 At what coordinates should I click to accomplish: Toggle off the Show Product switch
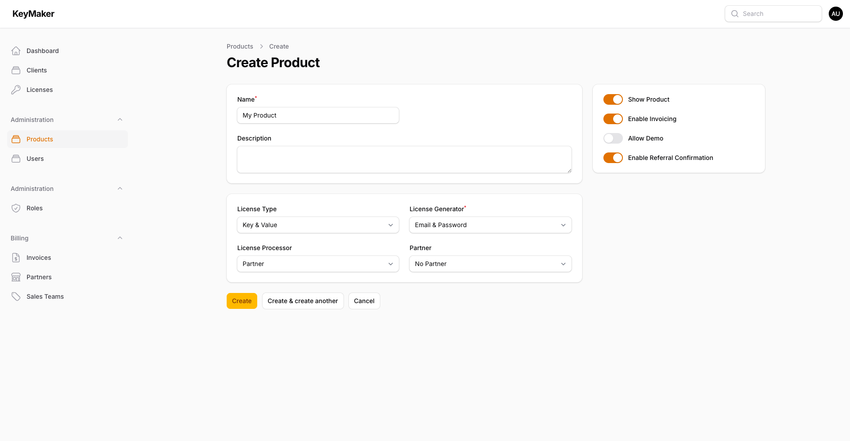tap(613, 99)
